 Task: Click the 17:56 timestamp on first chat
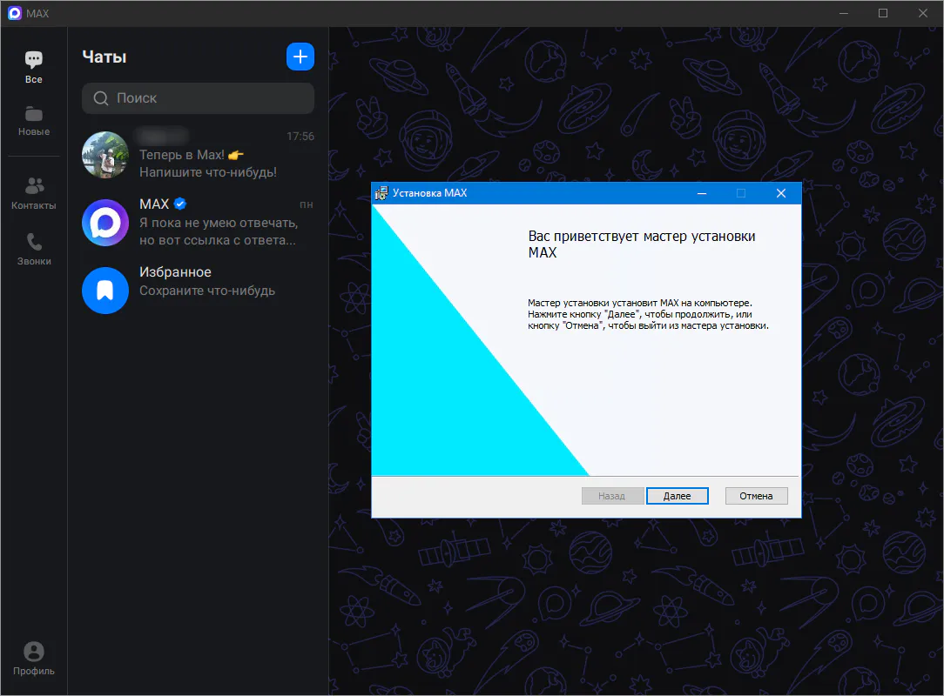(x=300, y=137)
